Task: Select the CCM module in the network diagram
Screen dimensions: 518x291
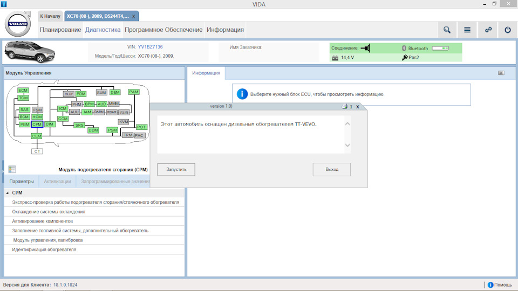Action: click(x=63, y=119)
